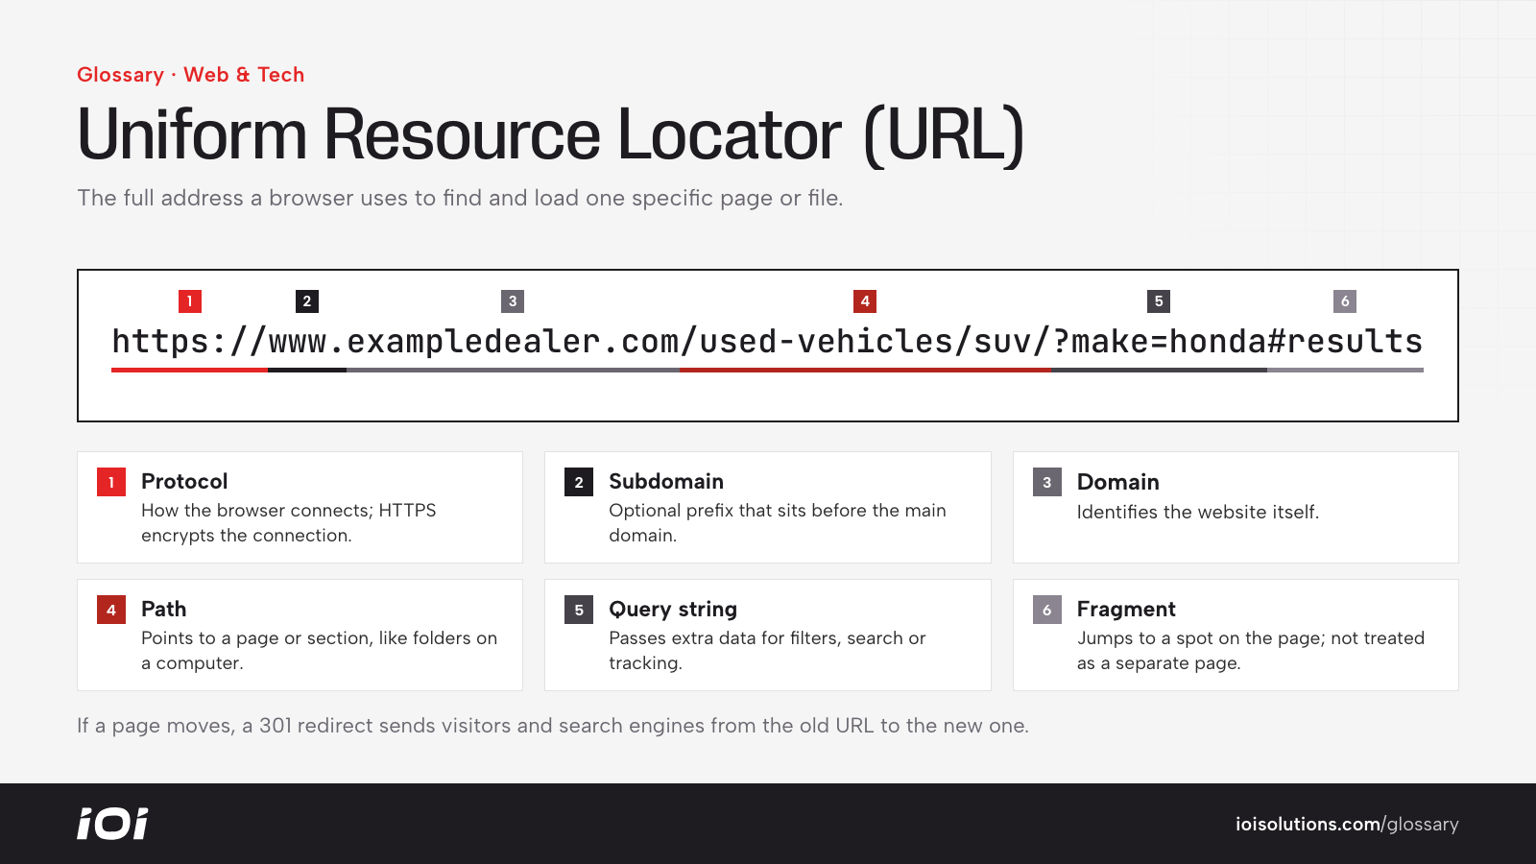Click 'Jumps to a spot on the page' description
Screen dimensions: 1536x864
coord(1251,651)
